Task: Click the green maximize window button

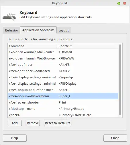Action: point(119,3)
